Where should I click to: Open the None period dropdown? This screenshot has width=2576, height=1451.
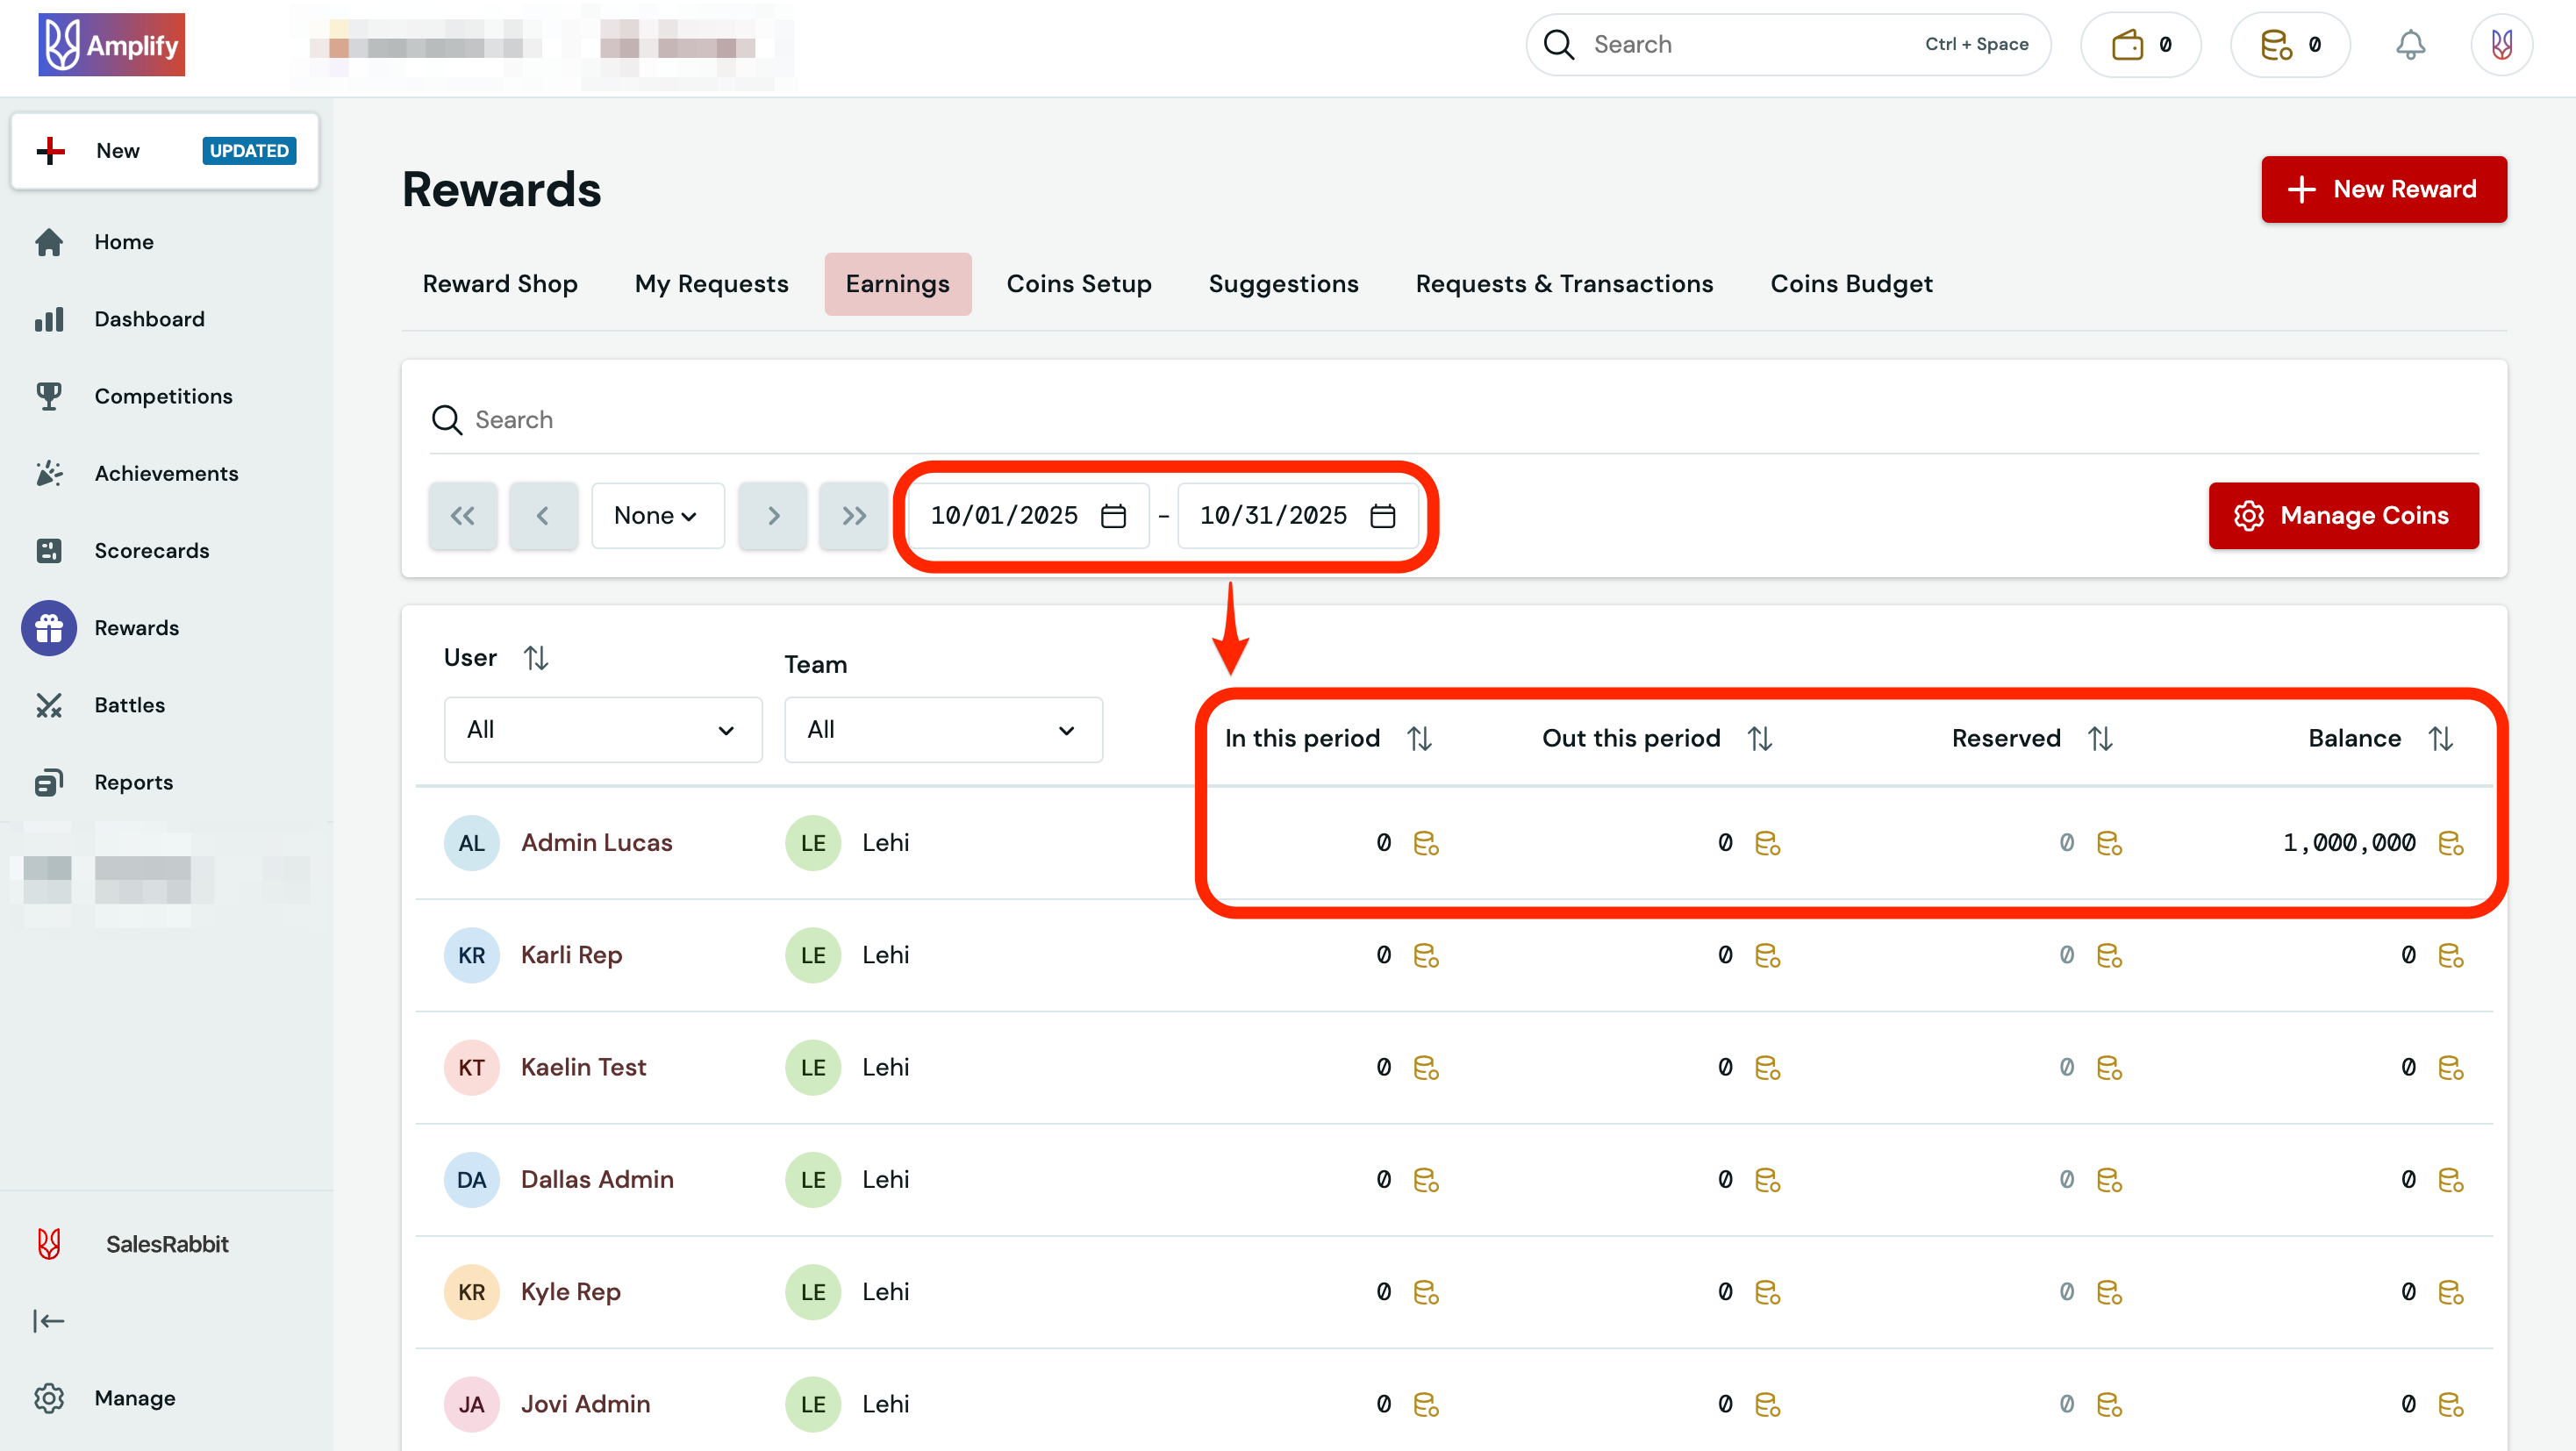coord(657,515)
